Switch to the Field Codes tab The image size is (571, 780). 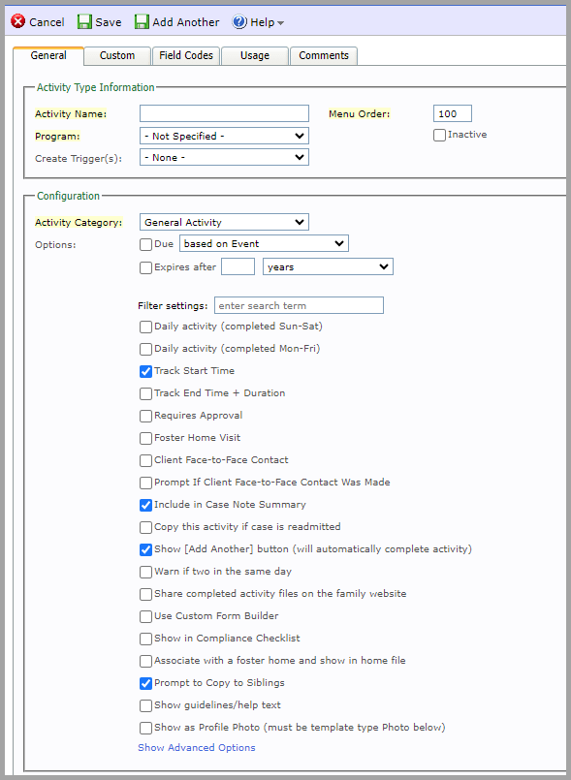click(x=185, y=55)
